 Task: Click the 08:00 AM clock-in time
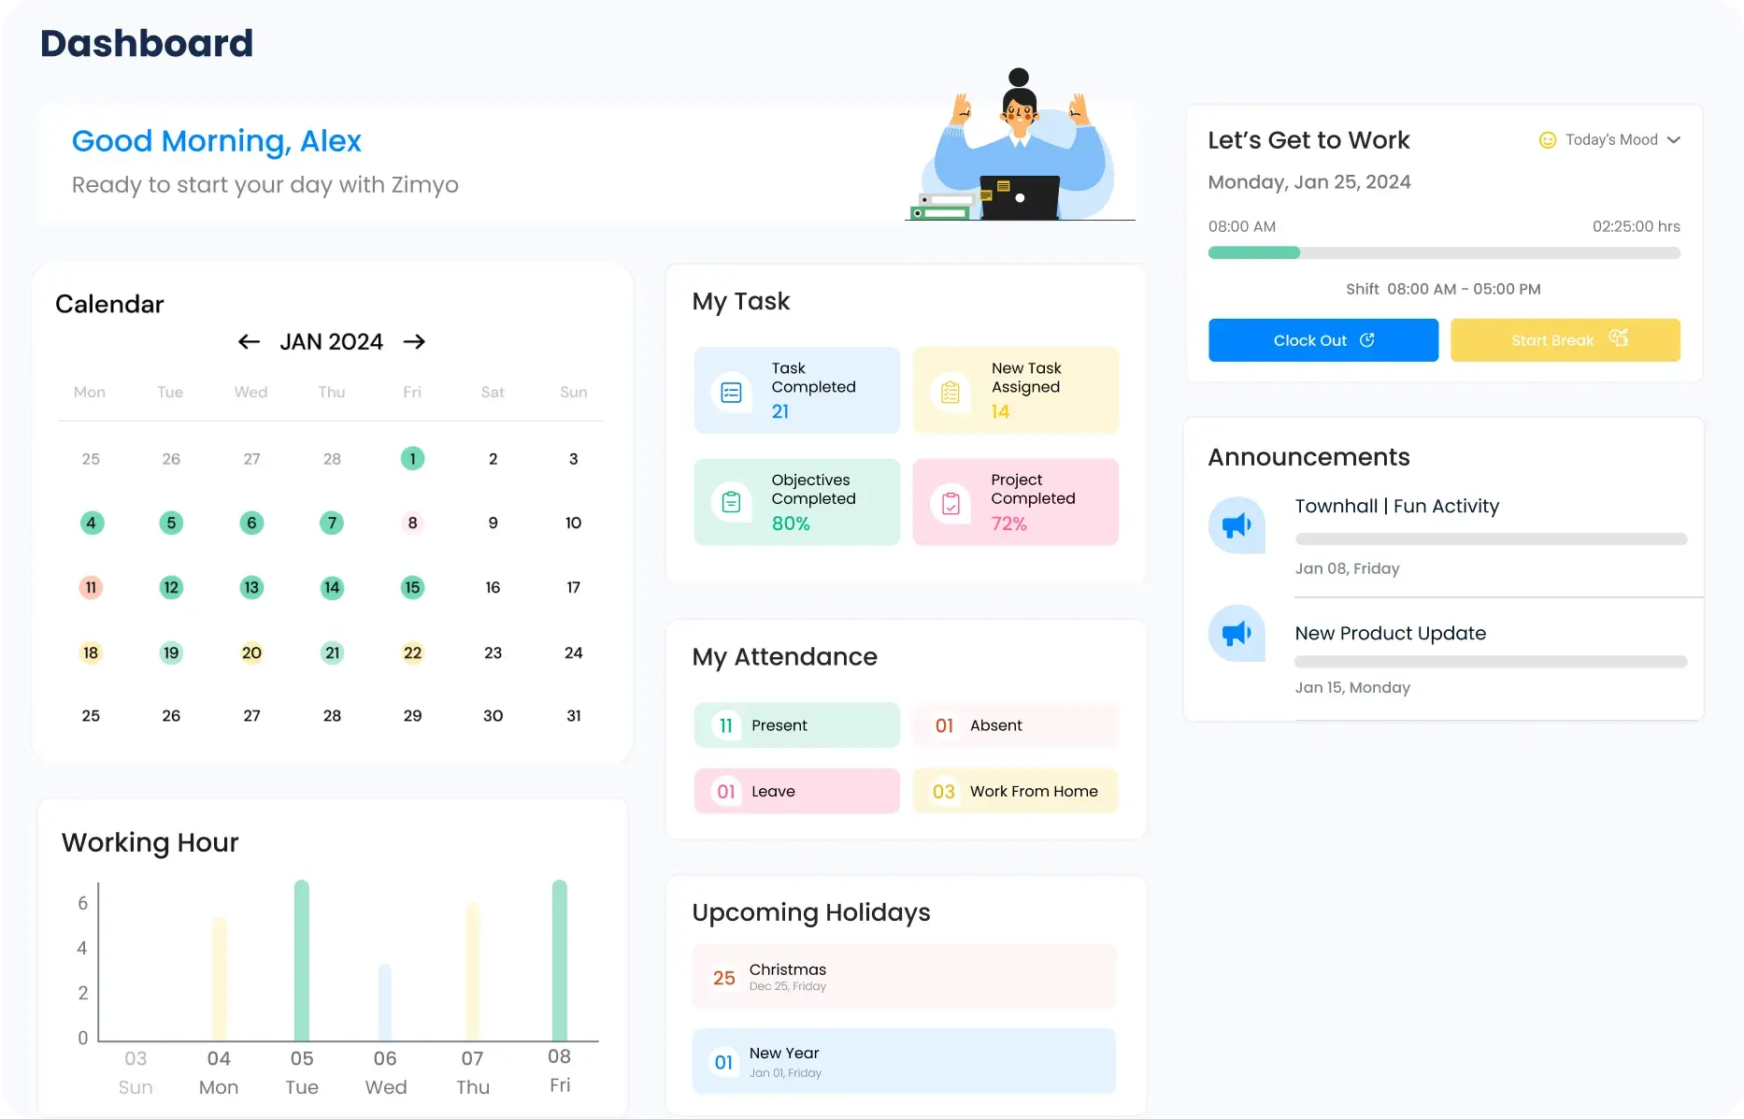coord(1242,226)
